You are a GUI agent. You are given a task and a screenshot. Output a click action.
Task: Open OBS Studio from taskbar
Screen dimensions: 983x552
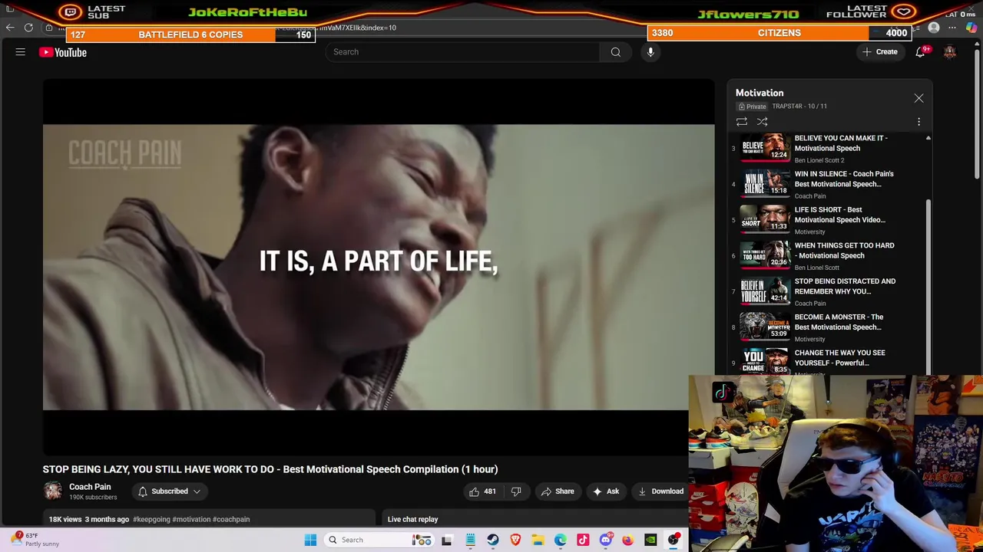[674, 540]
